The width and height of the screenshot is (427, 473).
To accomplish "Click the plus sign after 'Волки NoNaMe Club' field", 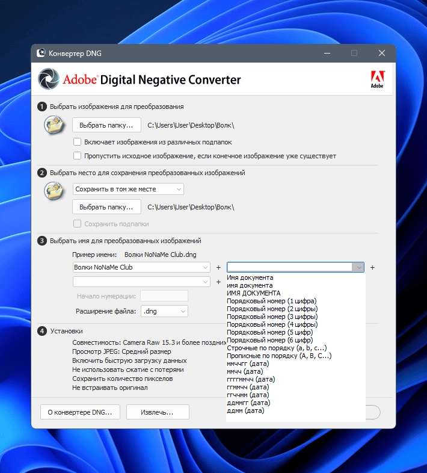I will click(x=218, y=268).
